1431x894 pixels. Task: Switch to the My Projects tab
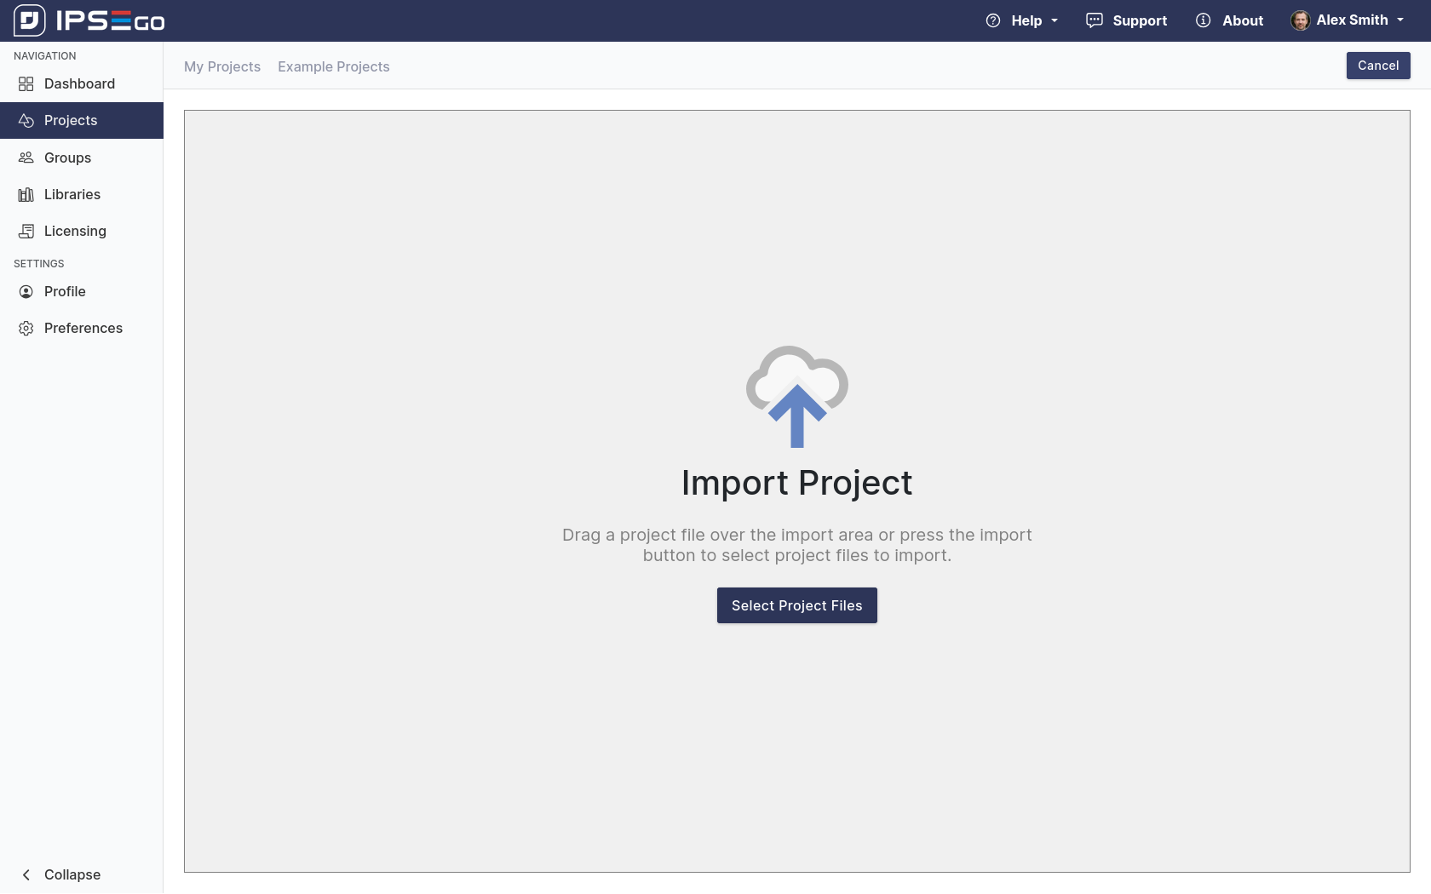click(222, 66)
